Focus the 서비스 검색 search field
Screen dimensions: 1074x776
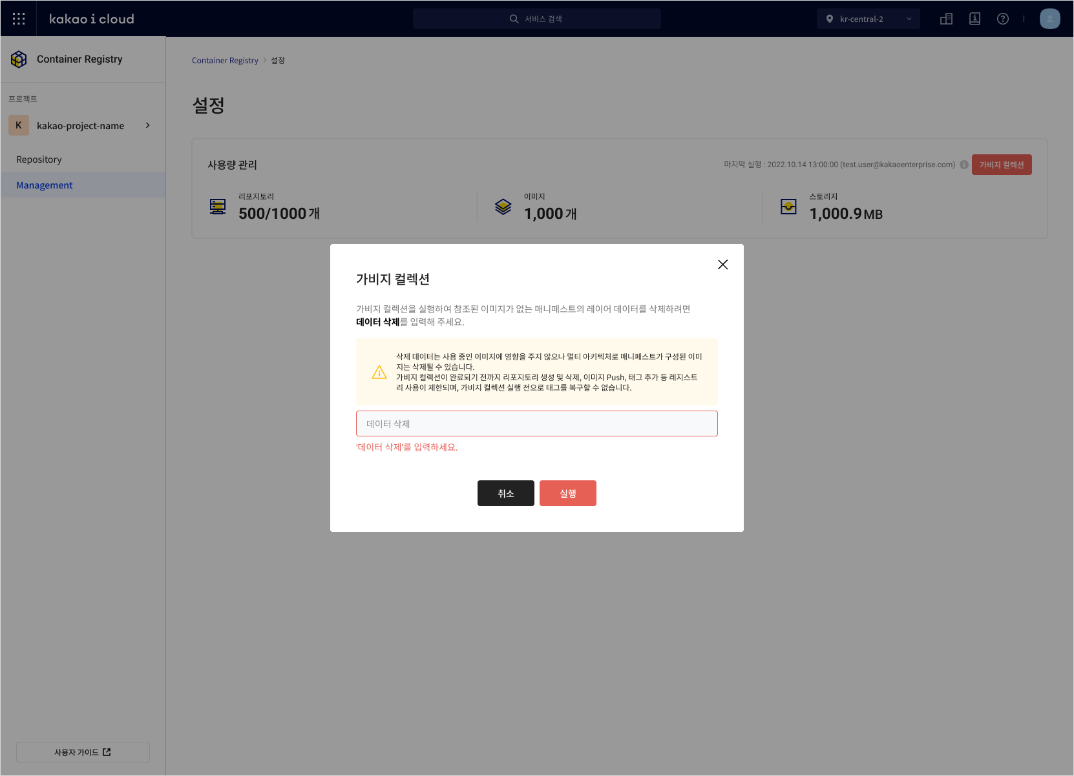point(537,19)
